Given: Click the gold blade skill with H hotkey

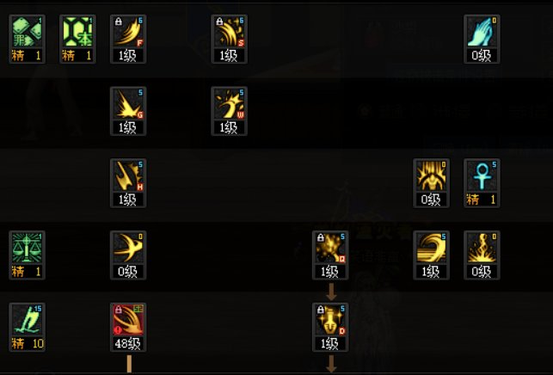Looking at the screenshot, I should click(128, 175).
